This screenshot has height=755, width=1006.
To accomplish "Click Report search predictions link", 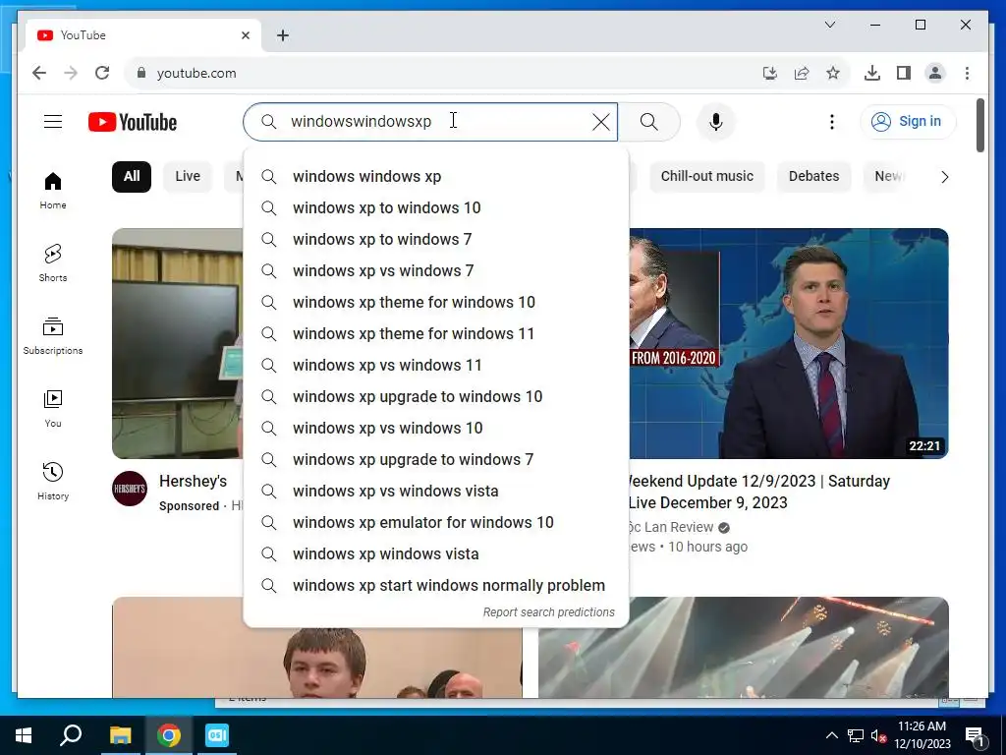I will [x=548, y=612].
